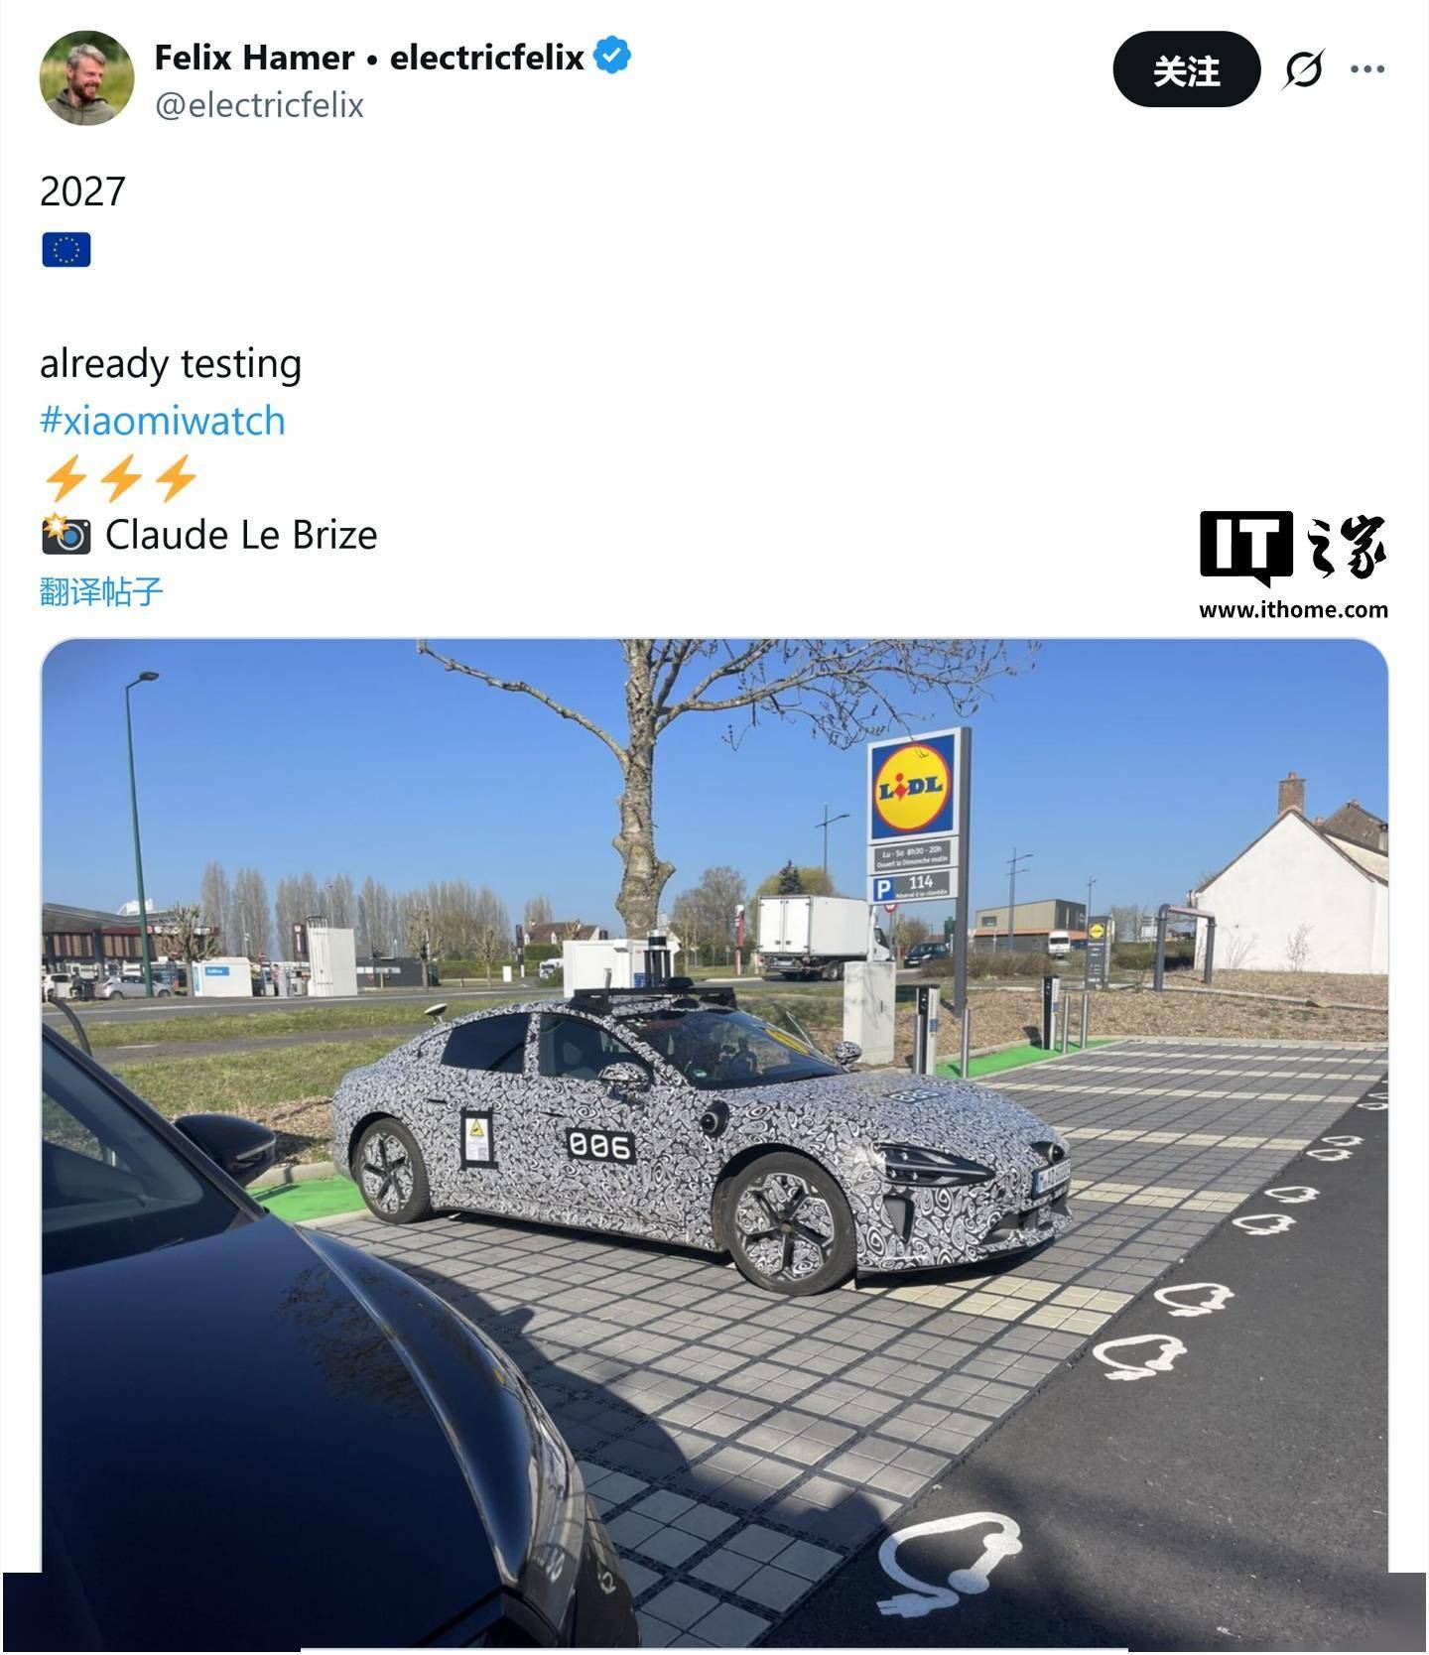Click the 关注 follow button
The image size is (1429, 1655).
click(1186, 69)
